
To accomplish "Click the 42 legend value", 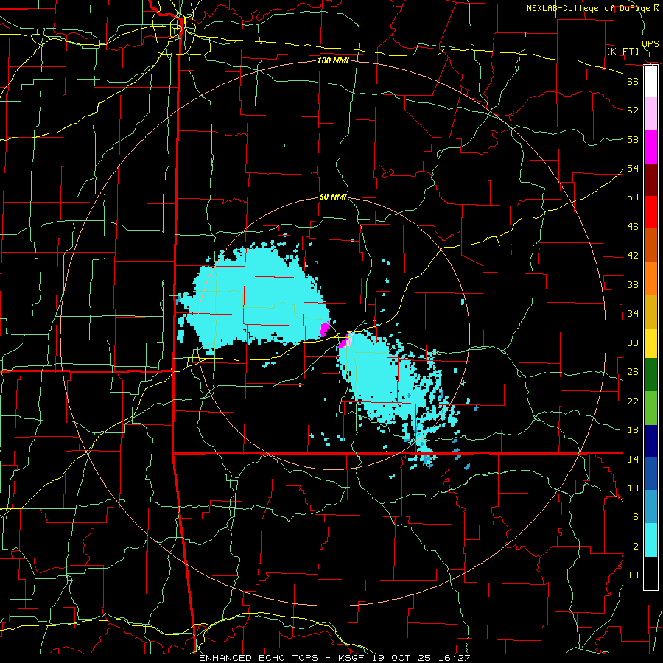I will (x=633, y=256).
